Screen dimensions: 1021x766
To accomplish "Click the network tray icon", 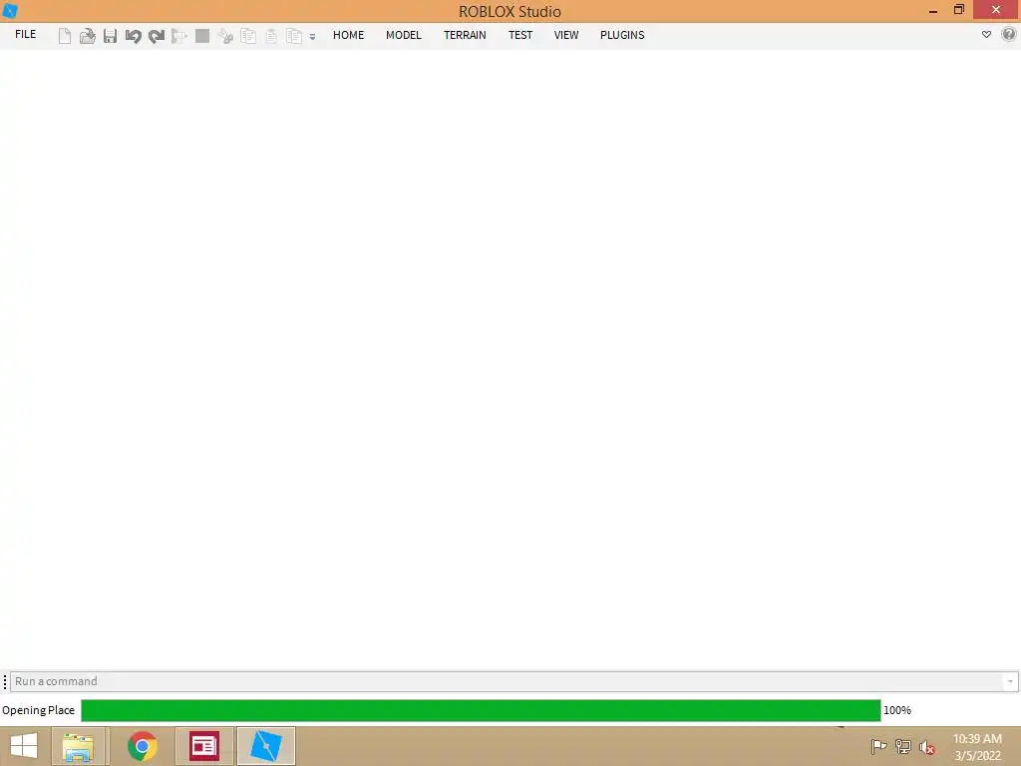I will click(x=903, y=746).
